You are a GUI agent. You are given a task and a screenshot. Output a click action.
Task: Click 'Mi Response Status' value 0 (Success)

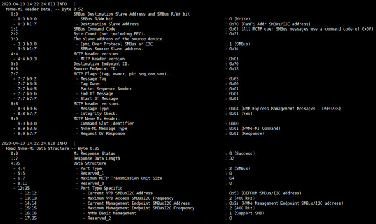pyautogui.click(x=242, y=154)
